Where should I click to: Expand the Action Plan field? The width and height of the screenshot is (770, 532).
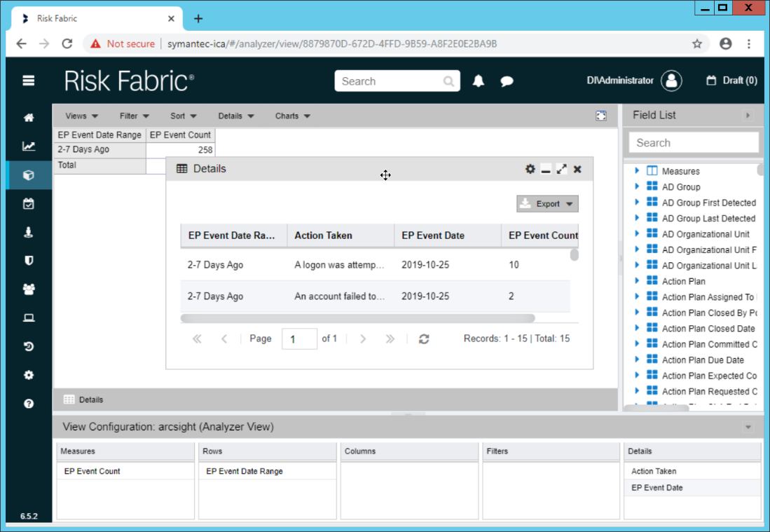point(637,281)
